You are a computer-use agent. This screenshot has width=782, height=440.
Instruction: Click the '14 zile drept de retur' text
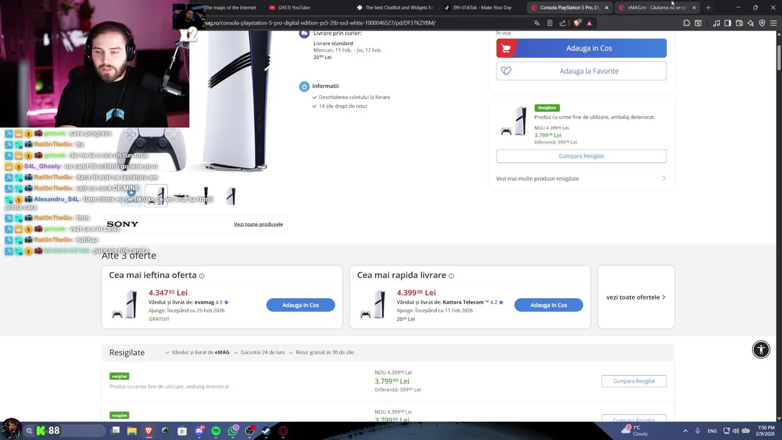(343, 106)
